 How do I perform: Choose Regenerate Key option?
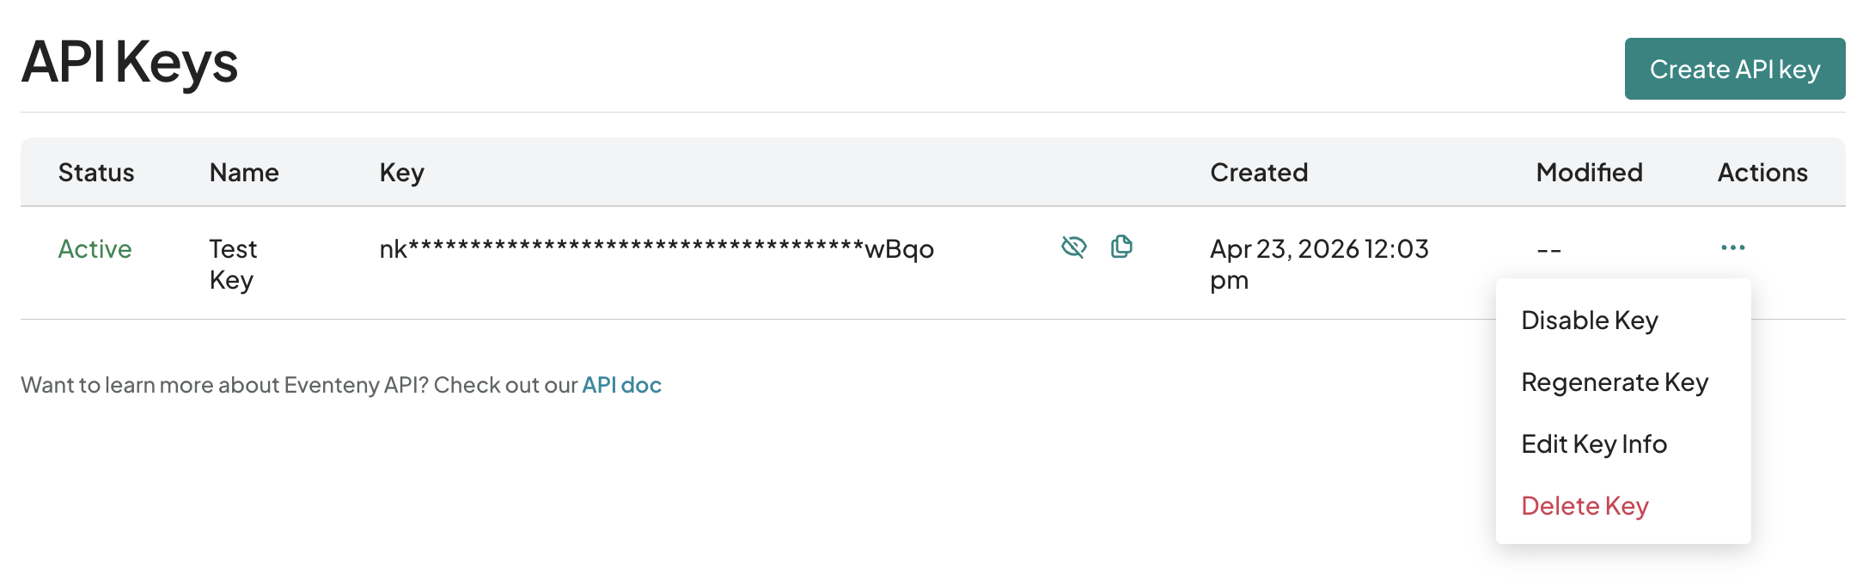click(x=1614, y=382)
